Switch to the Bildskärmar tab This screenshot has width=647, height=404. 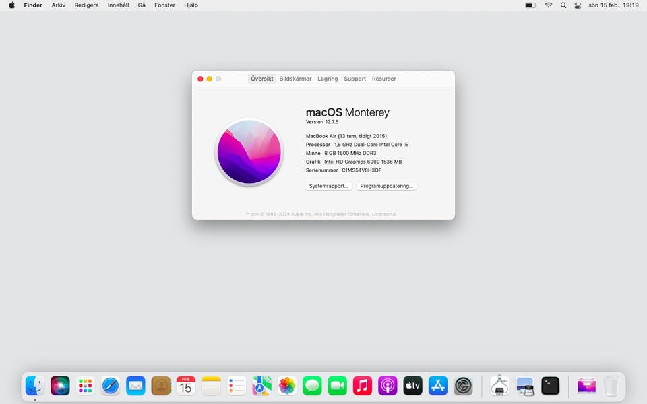click(x=295, y=79)
